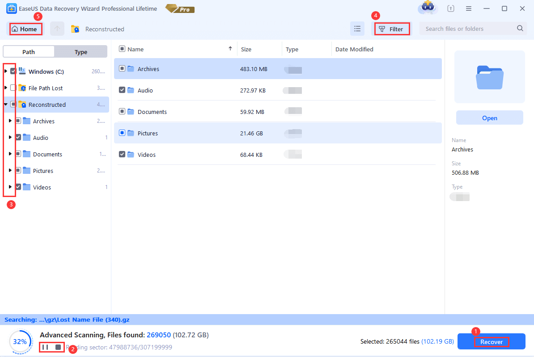Expand the Documents folder tree
Viewport: 534px width, 357px height.
tap(10, 154)
